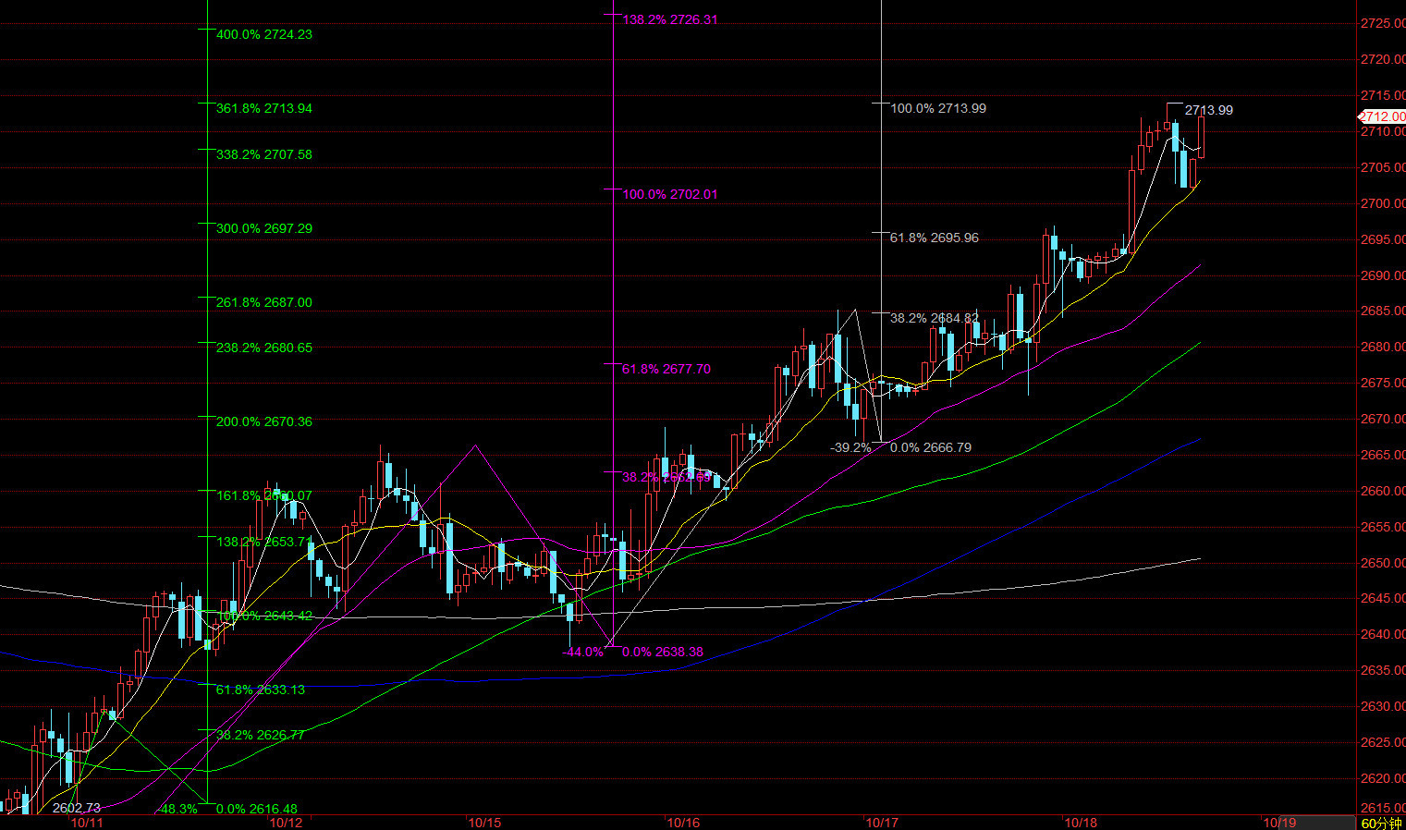Select the 338.2% 2707.58 level label
This screenshot has height=830, width=1406.
[x=264, y=154]
